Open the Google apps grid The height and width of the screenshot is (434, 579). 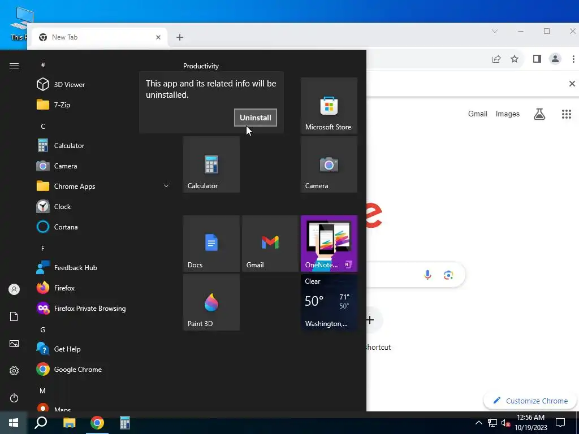pyautogui.click(x=567, y=114)
